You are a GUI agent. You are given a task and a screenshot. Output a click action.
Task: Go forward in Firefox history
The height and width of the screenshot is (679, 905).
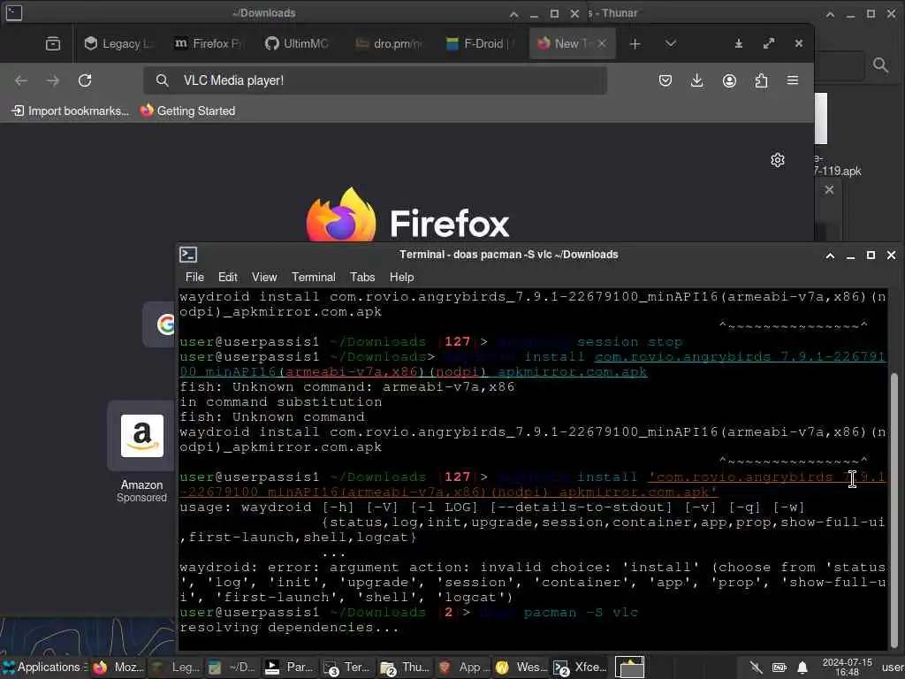53,80
